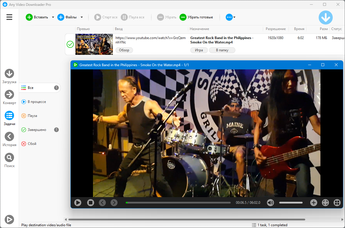This screenshot has height=228, width=345.
Task: Click the 178 МБ size cell
Action: 321,38
